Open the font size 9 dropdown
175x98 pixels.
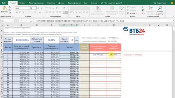coord(36,8)
